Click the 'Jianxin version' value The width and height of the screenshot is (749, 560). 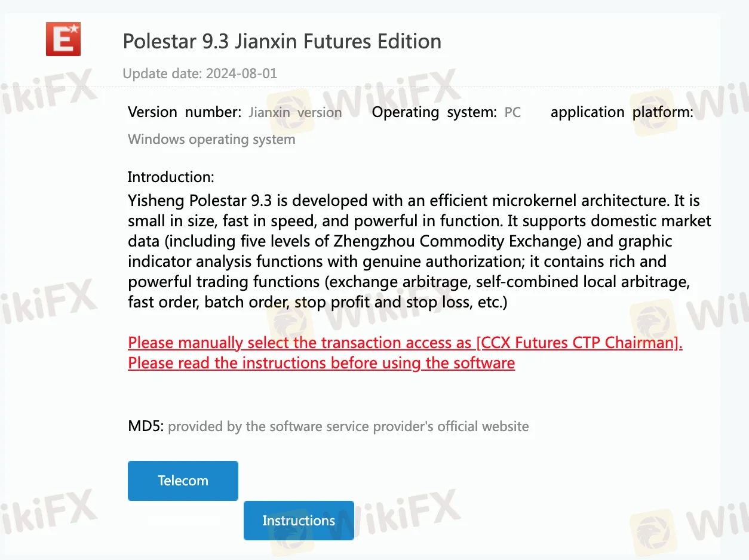(x=295, y=112)
